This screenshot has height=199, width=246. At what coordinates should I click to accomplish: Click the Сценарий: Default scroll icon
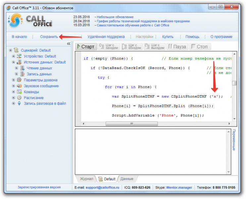(16, 50)
